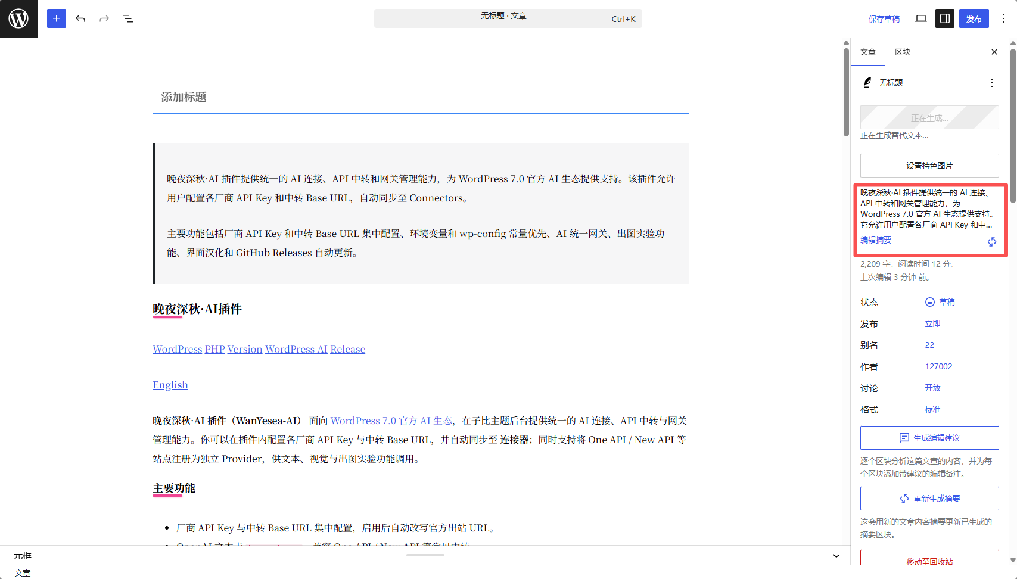Open post actions menu beside 无标题

992,83
